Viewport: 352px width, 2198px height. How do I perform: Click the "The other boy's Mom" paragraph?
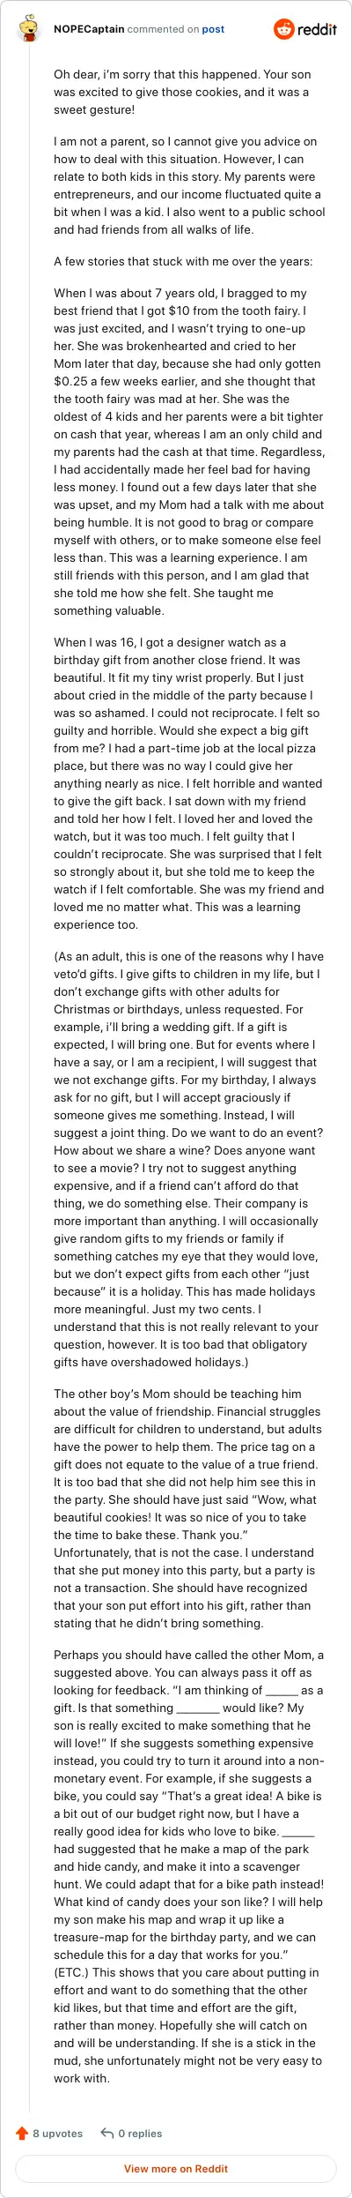[189, 1508]
